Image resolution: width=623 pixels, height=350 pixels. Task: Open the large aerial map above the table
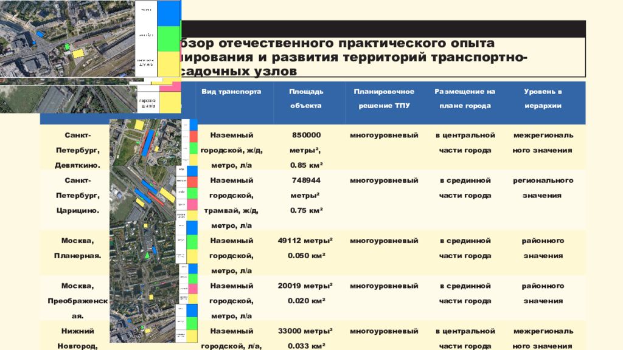91,38
